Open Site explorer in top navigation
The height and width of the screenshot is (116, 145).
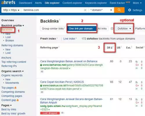(52, 3)
